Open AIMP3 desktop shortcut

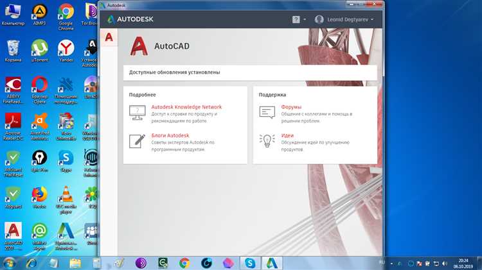(x=39, y=14)
